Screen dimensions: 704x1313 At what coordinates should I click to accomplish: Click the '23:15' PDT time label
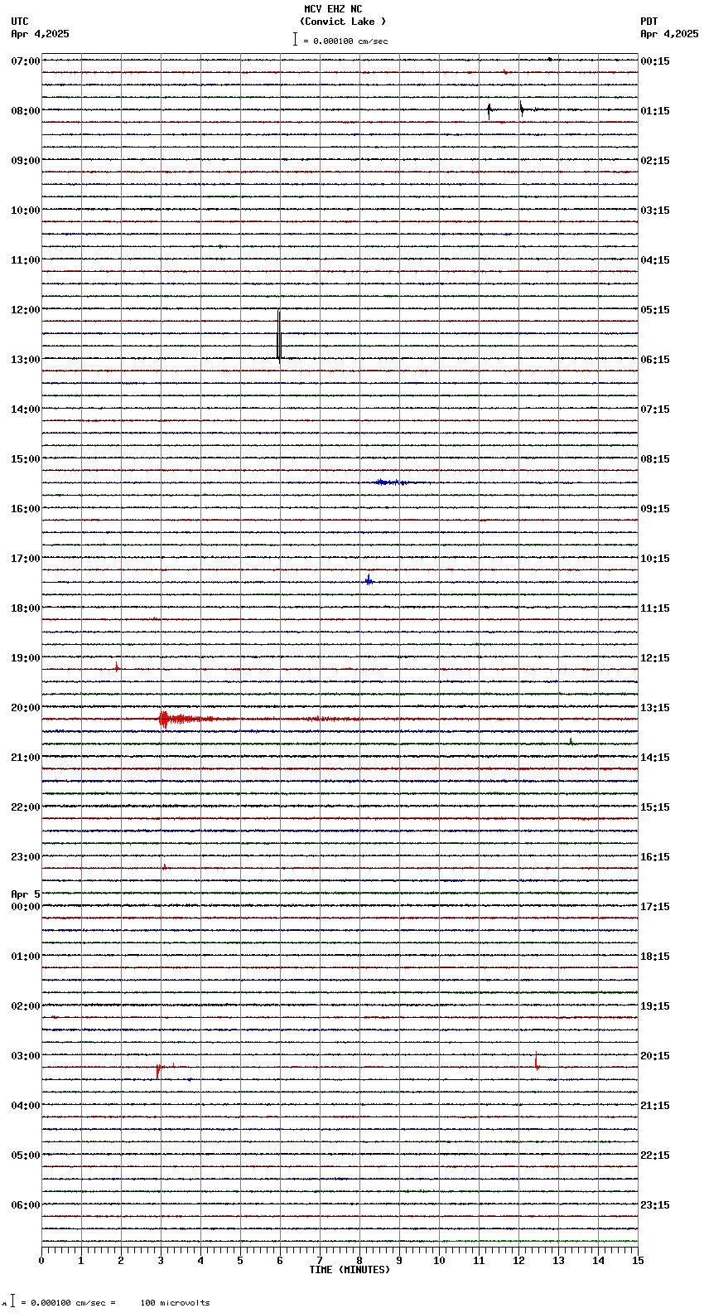click(655, 1205)
